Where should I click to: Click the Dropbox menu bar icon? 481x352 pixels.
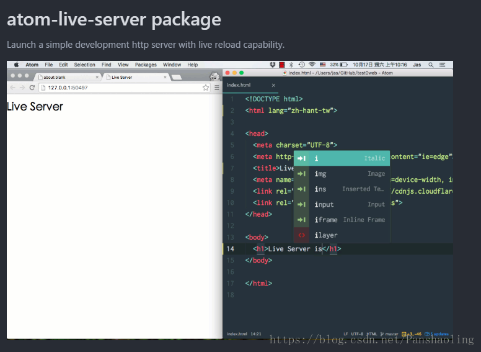pyautogui.click(x=272, y=65)
